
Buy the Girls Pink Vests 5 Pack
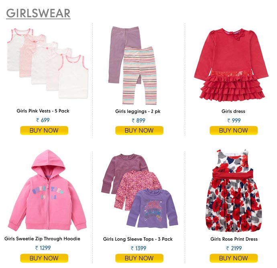(44, 131)
